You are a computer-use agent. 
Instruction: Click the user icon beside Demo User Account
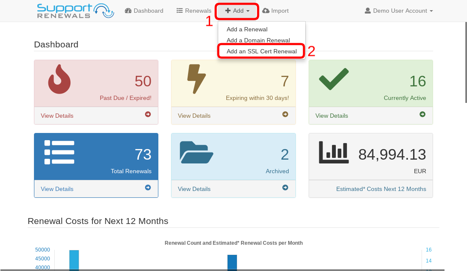(x=368, y=11)
